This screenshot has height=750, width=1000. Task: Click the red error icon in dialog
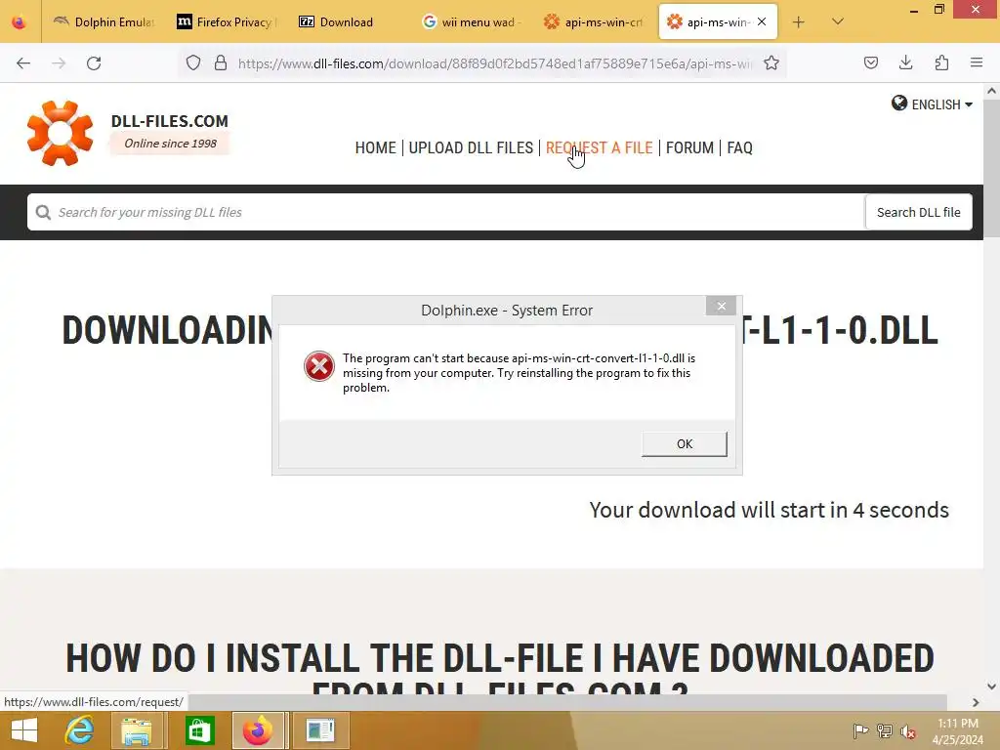(319, 367)
